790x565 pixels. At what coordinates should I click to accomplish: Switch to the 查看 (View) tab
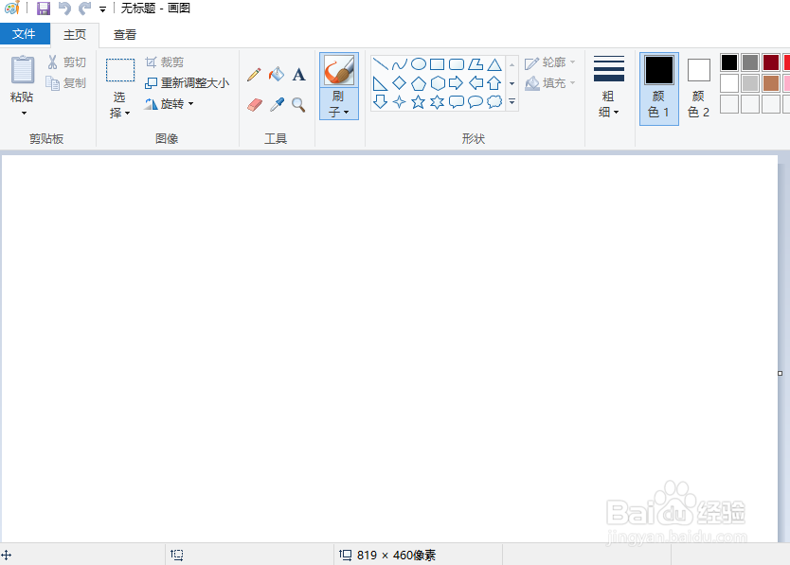[124, 34]
